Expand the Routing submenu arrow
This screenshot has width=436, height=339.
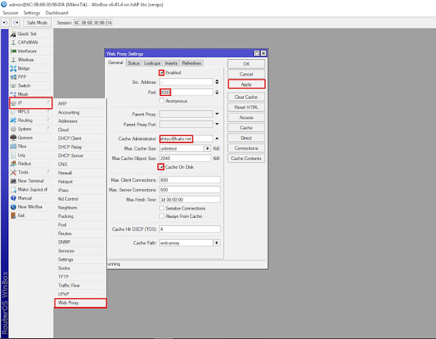pyautogui.click(x=48, y=120)
